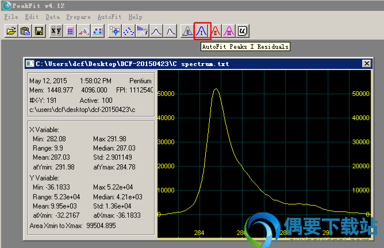Click the 'Range: 5.23e+04' value
Screen dimensions: 384x248
(x=56, y=197)
